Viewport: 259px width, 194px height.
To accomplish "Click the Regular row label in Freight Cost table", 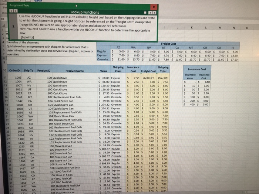I will click(x=103, y=51).
